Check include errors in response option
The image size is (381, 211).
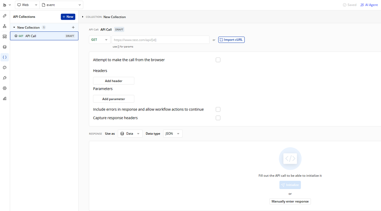(x=218, y=109)
